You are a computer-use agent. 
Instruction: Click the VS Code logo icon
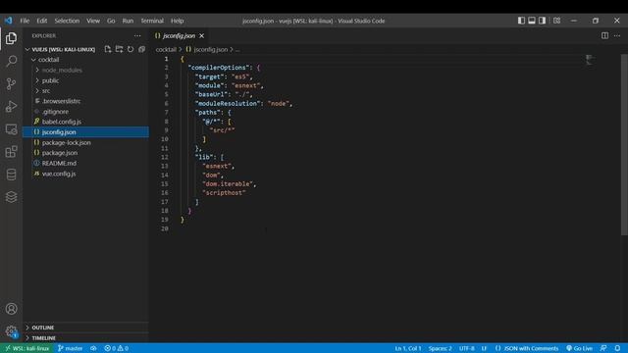(x=9, y=21)
